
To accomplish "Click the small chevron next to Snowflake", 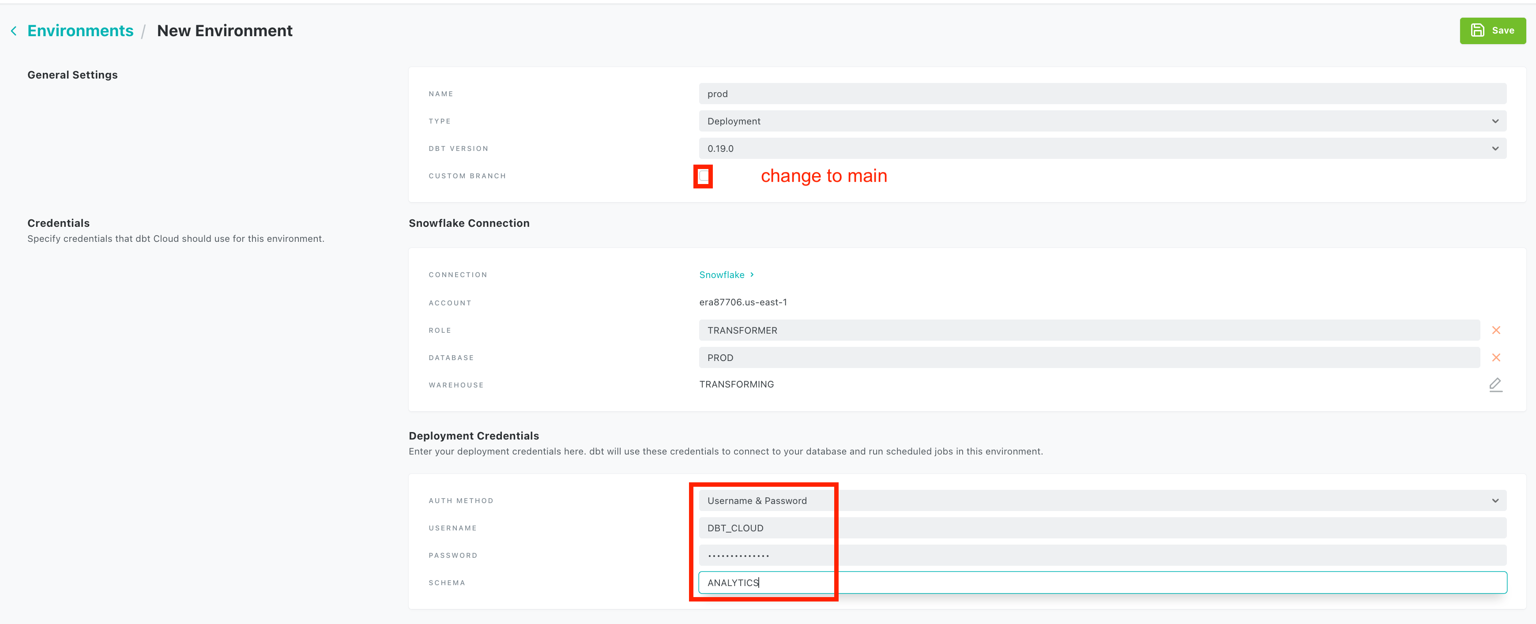I will 752,275.
